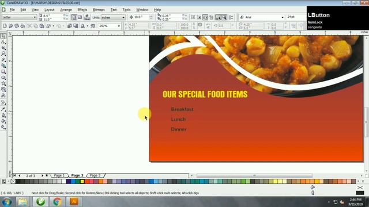The image size is (369, 207).
Task: Open the Windows Start button
Action: click(x=7, y=202)
